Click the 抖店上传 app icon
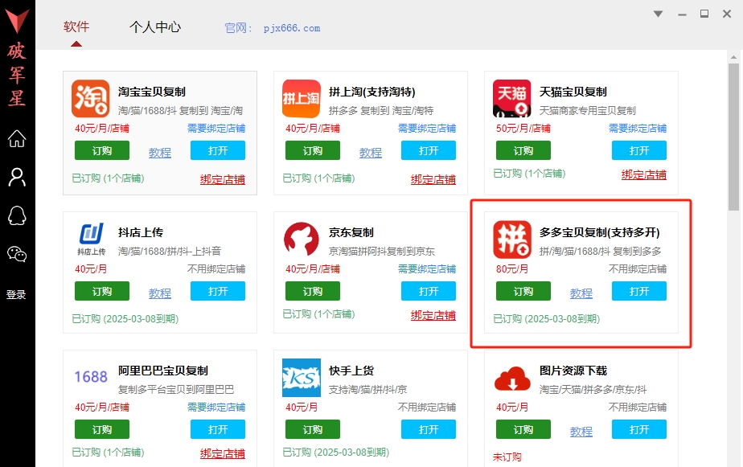Screen dimensions: 743x467 pos(91,240)
